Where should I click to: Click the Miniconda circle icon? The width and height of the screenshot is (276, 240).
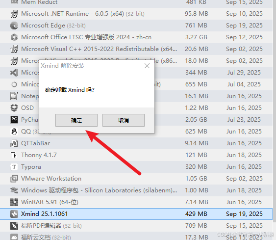pyautogui.click(x=14, y=84)
